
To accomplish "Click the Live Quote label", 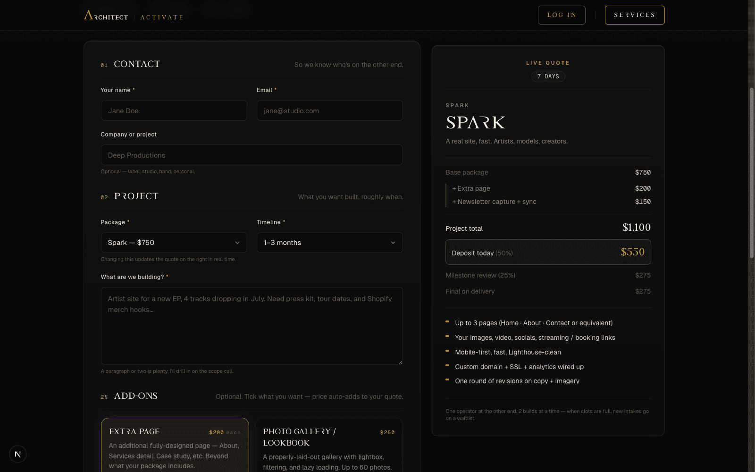I will [548, 63].
